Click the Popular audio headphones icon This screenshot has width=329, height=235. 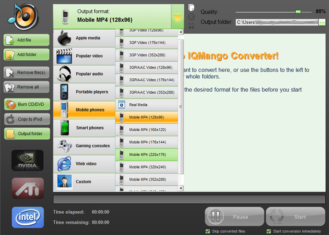(x=64, y=74)
